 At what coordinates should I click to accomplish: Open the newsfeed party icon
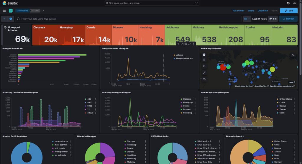pos(295,3)
